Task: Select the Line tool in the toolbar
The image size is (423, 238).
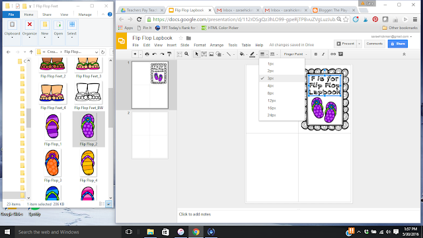Action: point(229,54)
